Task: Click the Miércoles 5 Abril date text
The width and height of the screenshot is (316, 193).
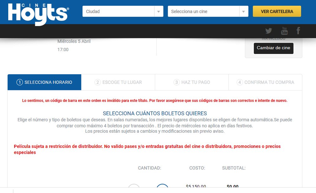Action: point(74,41)
